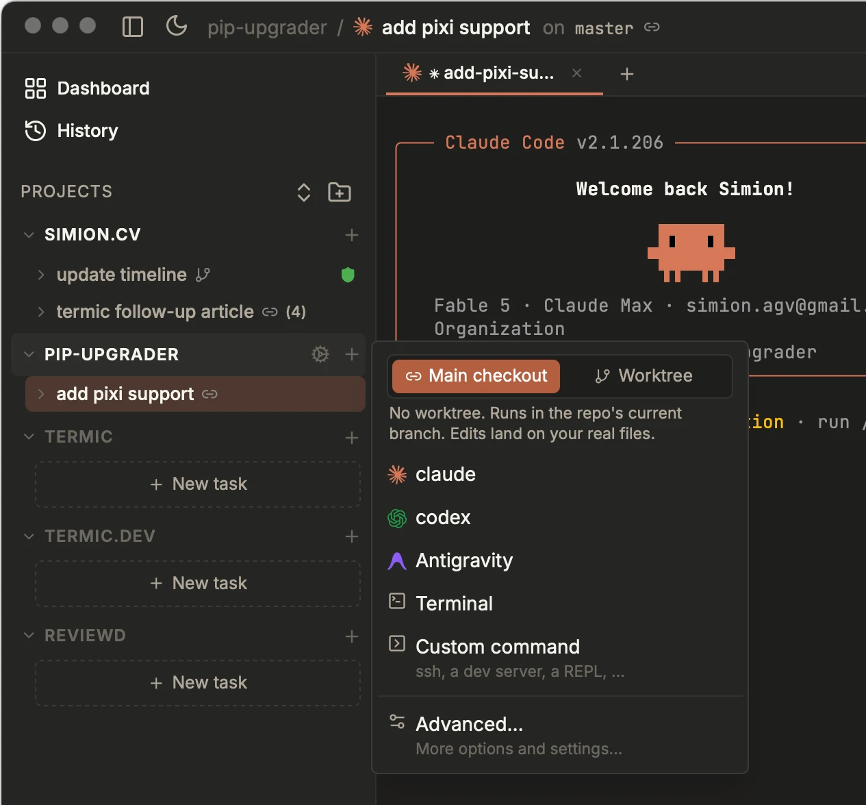Open the History clock icon
The image size is (866, 805).
point(36,131)
